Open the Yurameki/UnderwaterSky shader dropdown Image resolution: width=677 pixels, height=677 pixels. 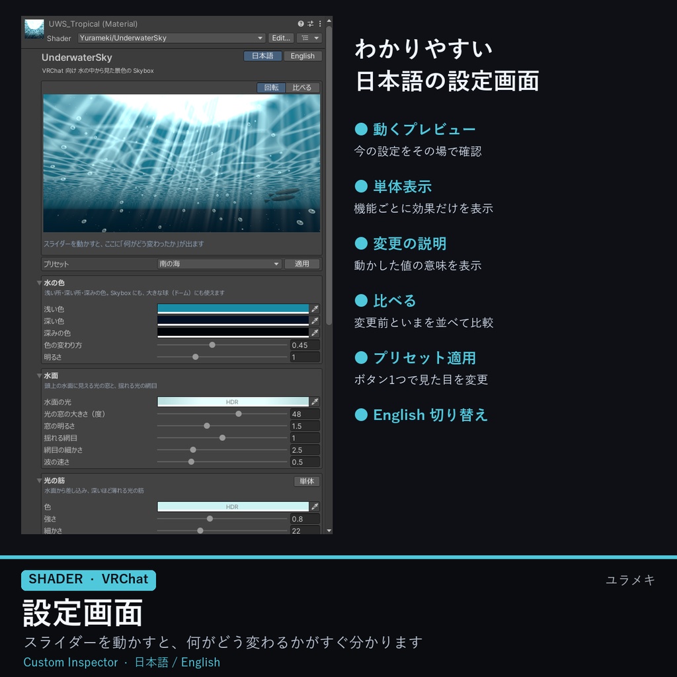pos(171,38)
